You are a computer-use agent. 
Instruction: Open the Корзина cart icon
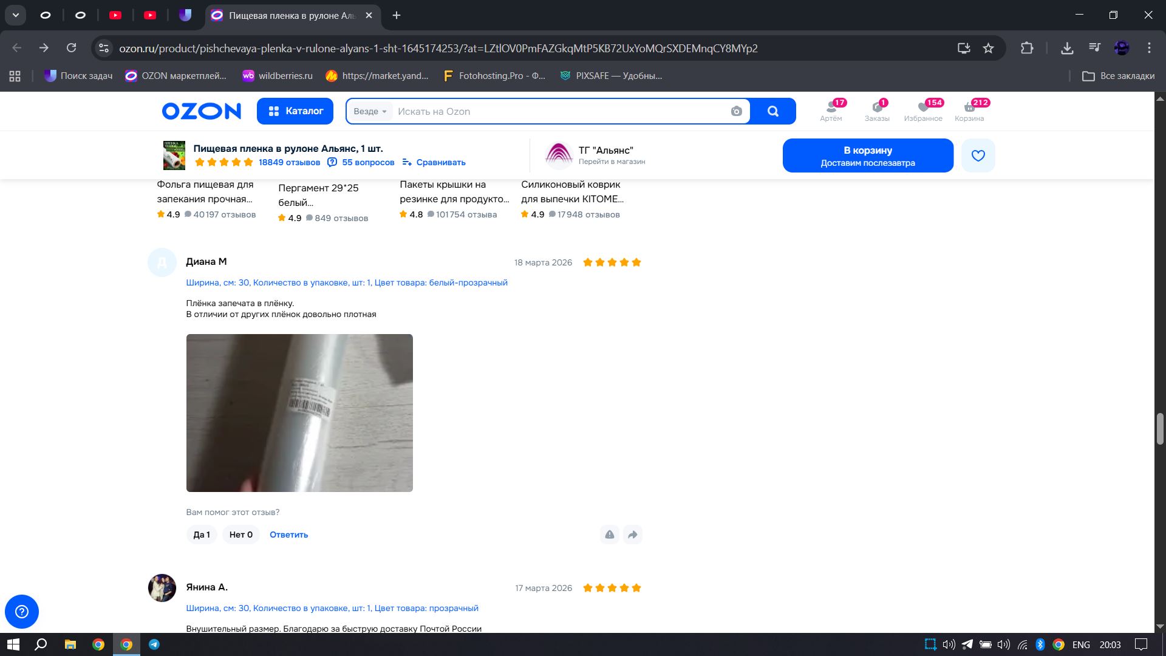tap(969, 111)
